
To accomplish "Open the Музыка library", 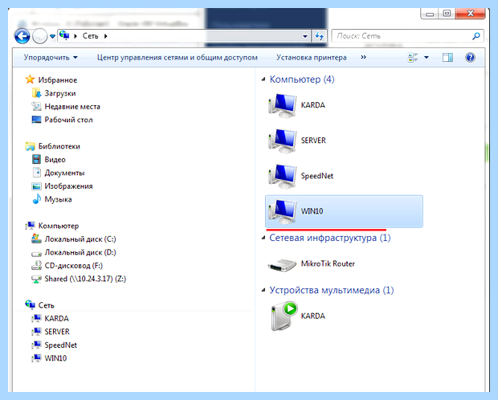I will point(58,199).
